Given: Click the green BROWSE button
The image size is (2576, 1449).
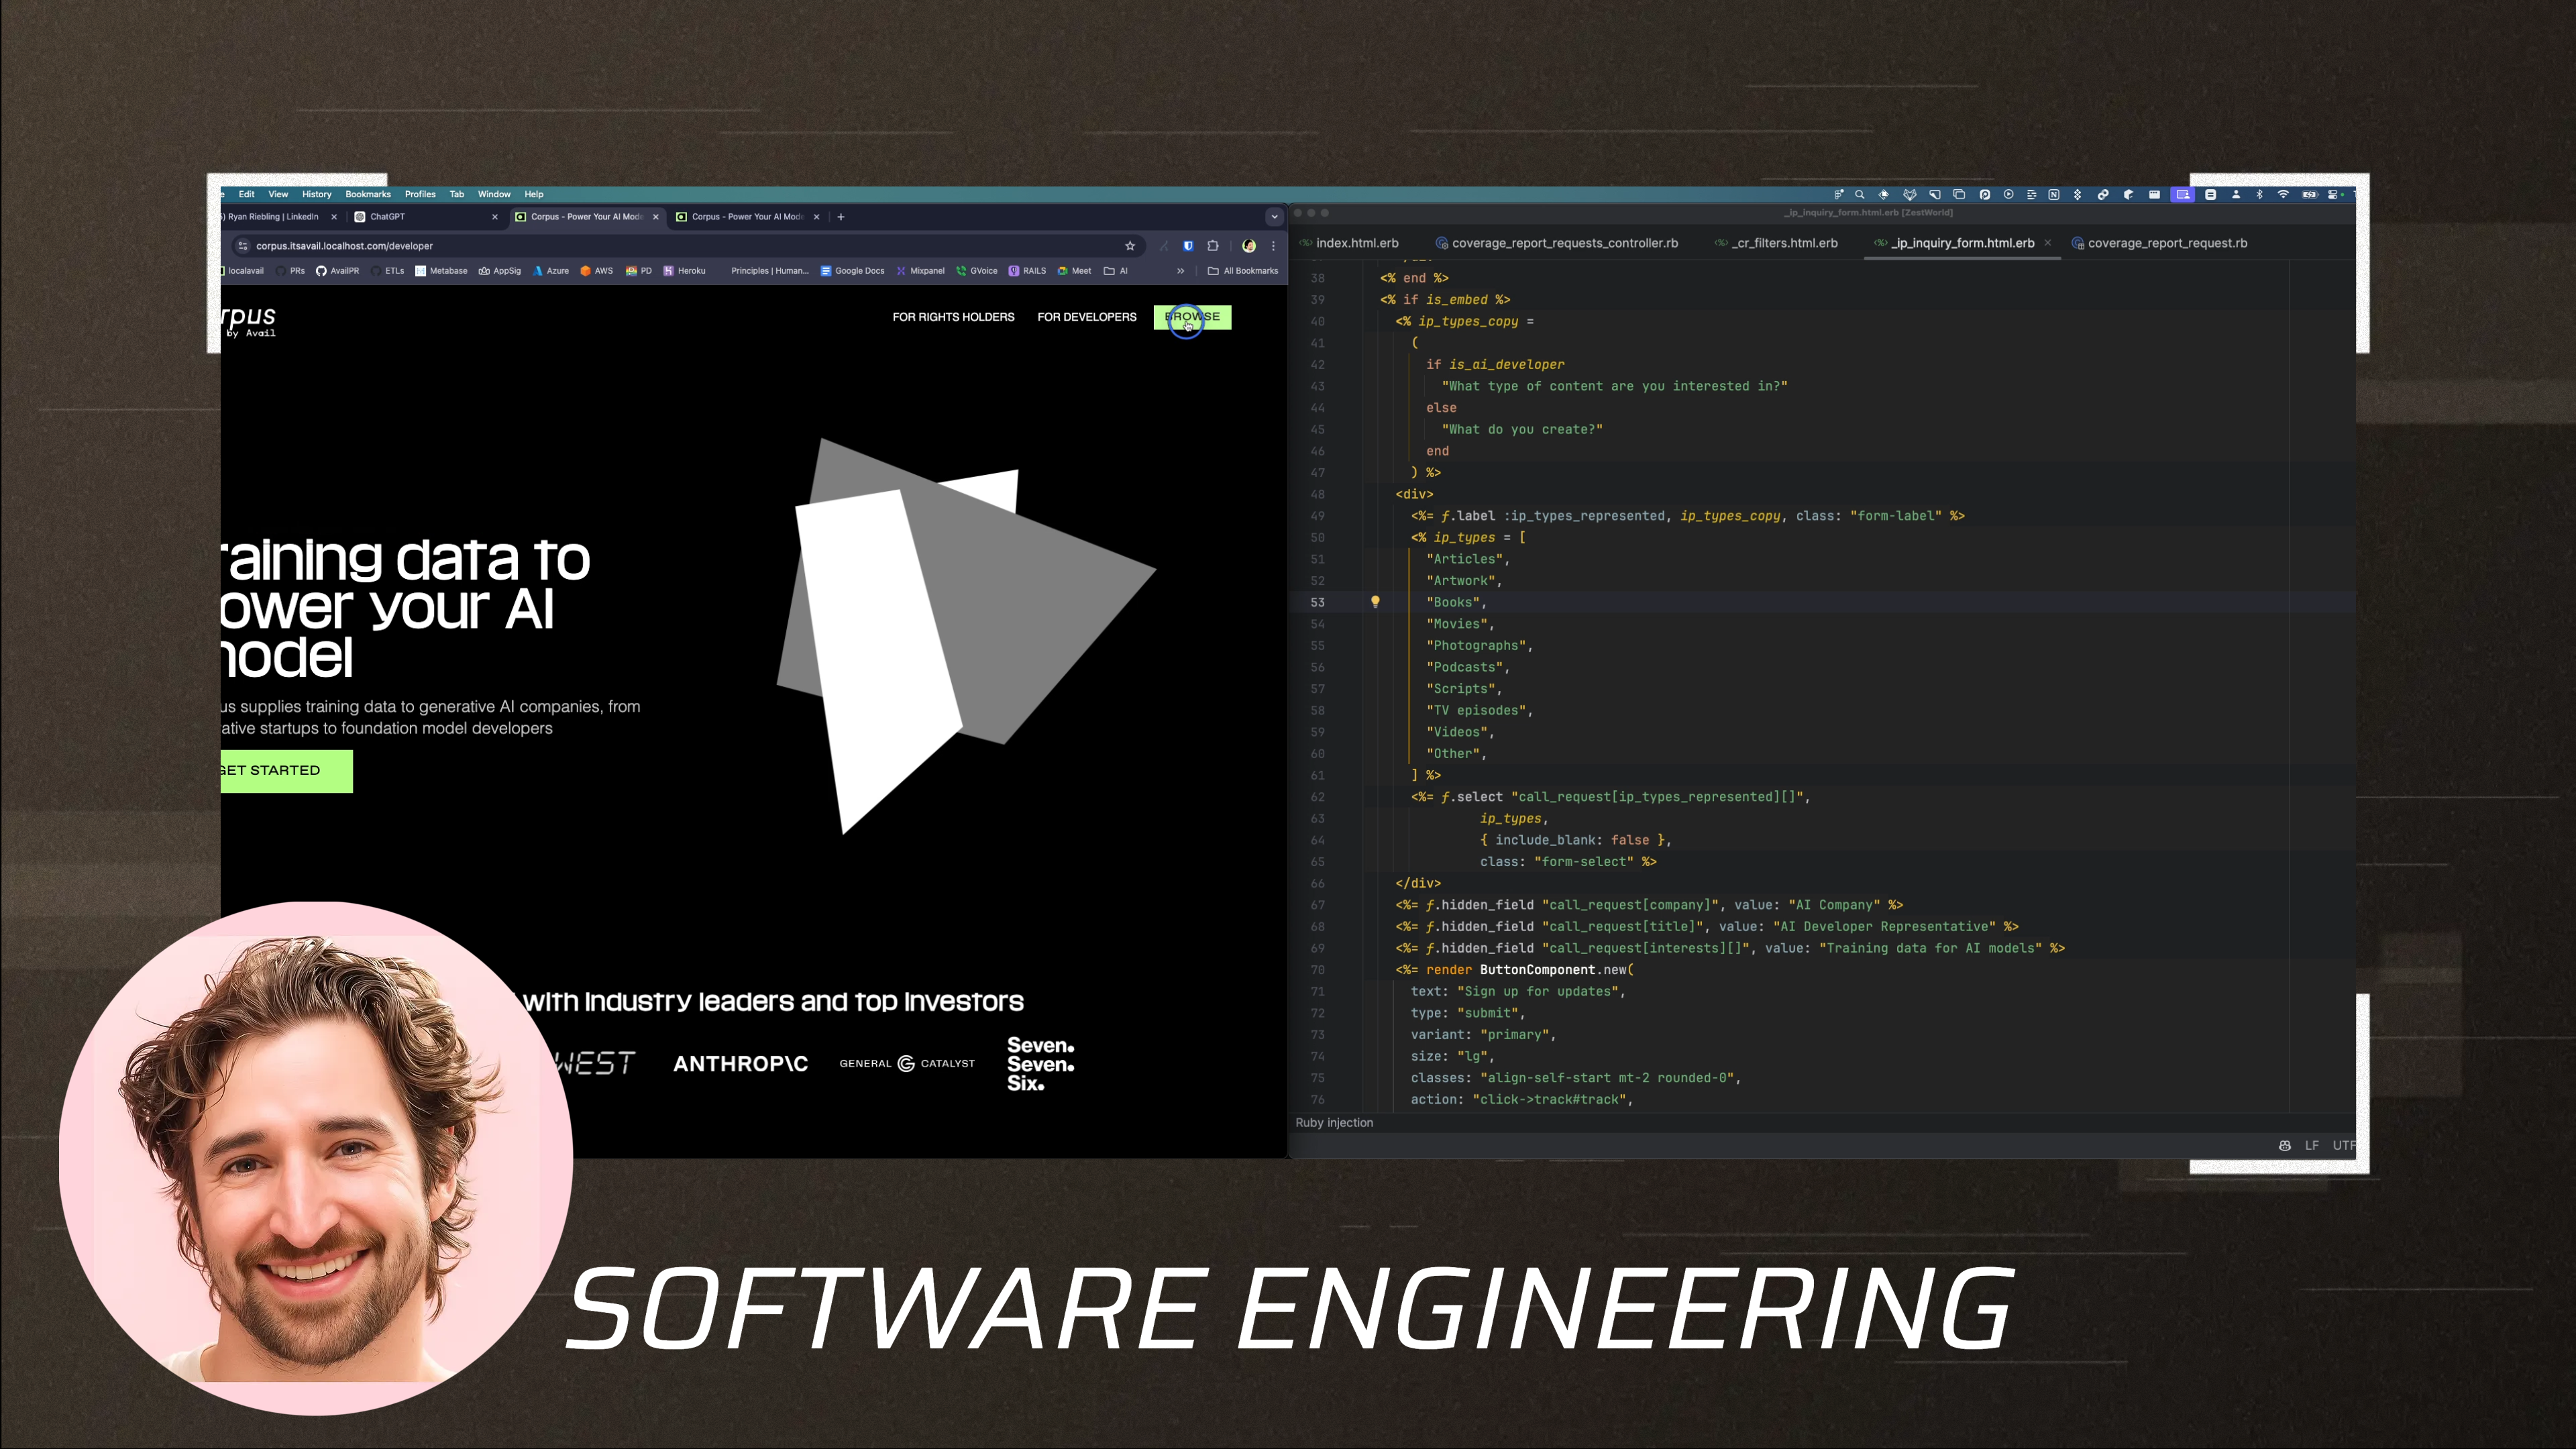Looking at the screenshot, I should [x=1193, y=317].
